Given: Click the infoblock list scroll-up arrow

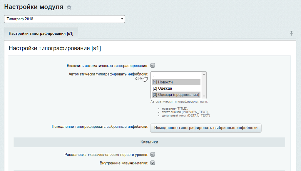Looking at the screenshot, I should coord(204,74).
